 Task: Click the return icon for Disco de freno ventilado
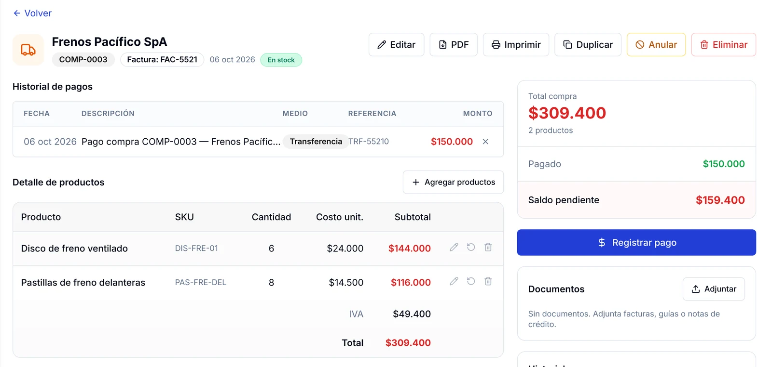pos(471,247)
